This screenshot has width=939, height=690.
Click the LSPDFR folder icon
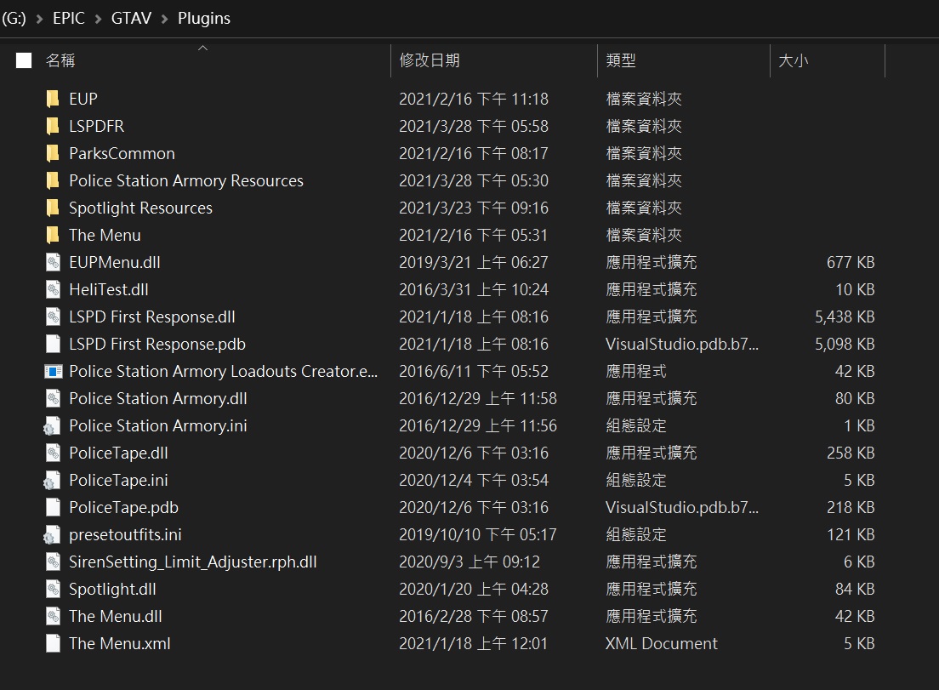(x=53, y=126)
